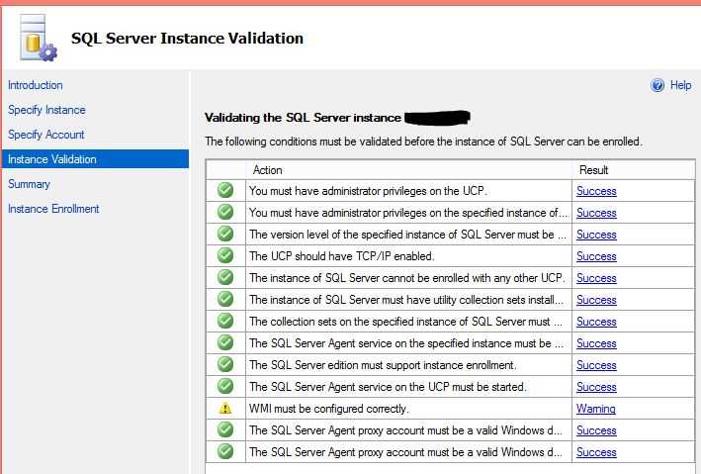Go to the Instance Enrollment step
The height and width of the screenshot is (474, 701).
click(53, 209)
